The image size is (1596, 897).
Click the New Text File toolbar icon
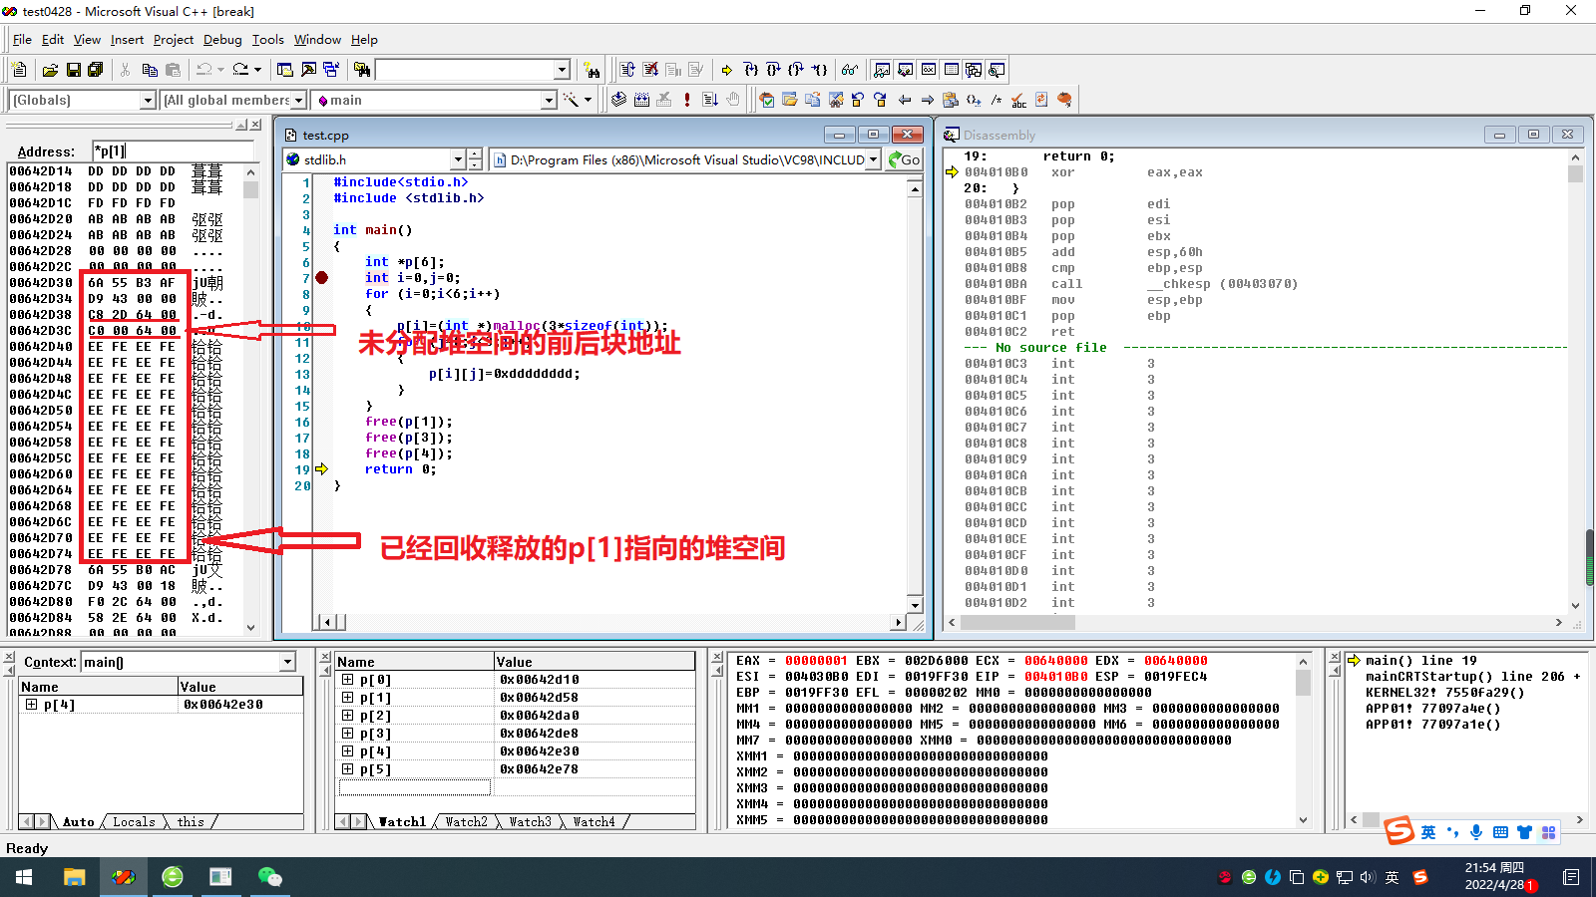(20, 70)
